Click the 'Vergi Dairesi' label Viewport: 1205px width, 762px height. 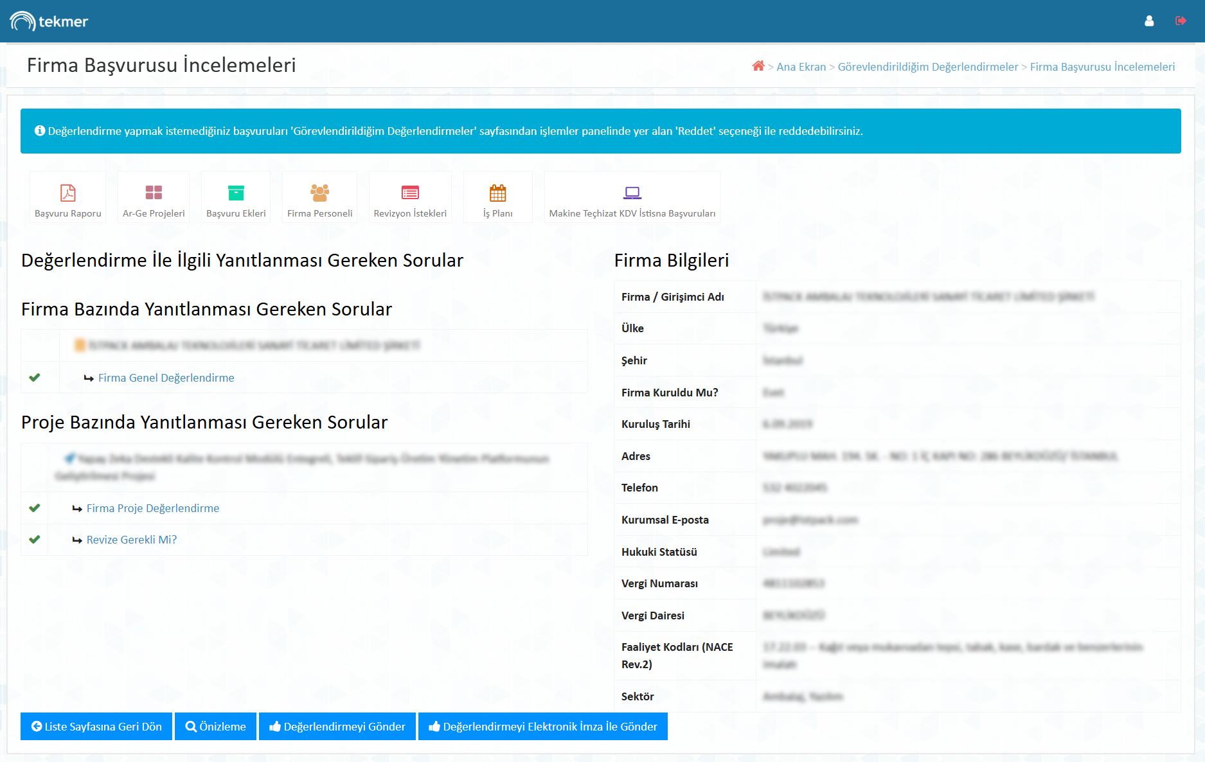pyautogui.click(x=653, y=616)
